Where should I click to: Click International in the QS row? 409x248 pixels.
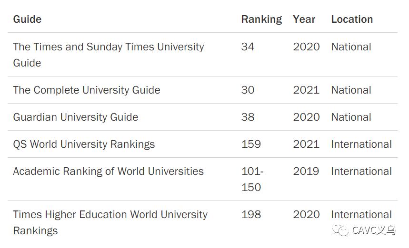click(361, 144)
